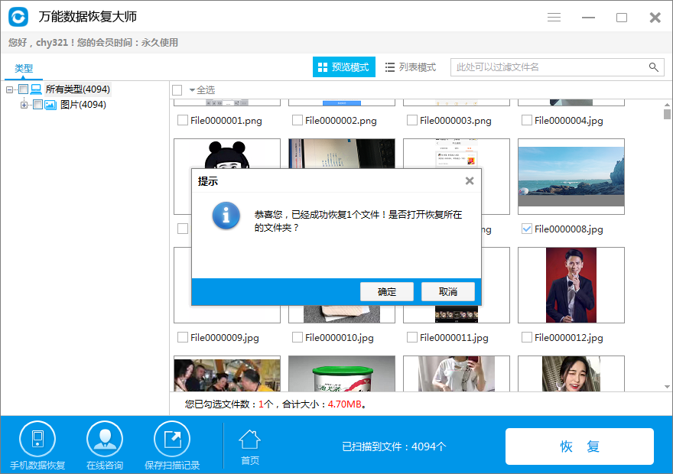Click File0000004.jpg file name

click(569, 121)
